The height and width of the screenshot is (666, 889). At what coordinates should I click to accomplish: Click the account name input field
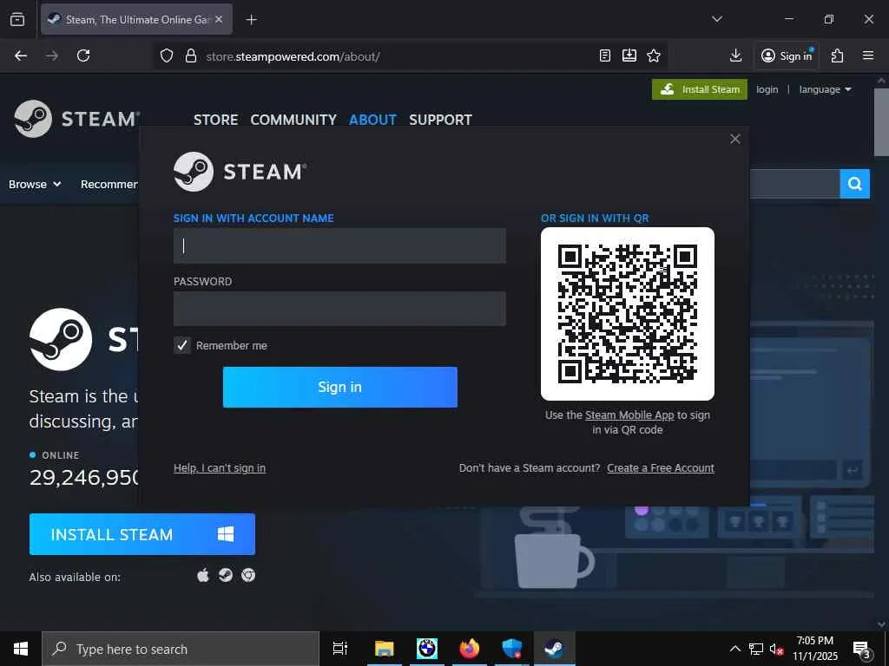click(339, 245)
